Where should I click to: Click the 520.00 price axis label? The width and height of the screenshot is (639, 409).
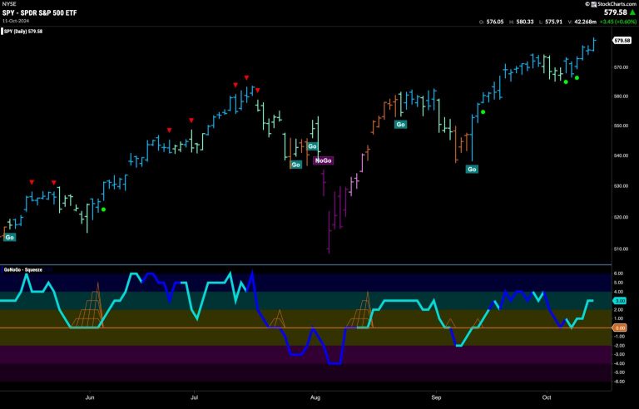(x=621, y=217)
